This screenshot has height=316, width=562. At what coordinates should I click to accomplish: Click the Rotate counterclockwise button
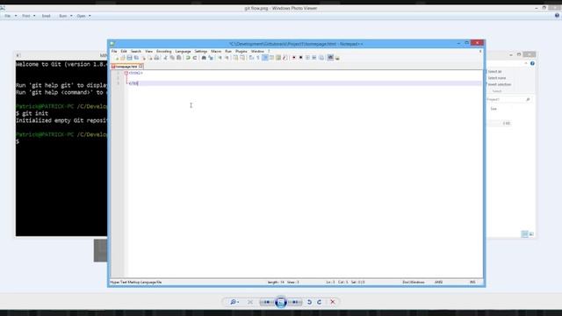[x=309, y=302]
